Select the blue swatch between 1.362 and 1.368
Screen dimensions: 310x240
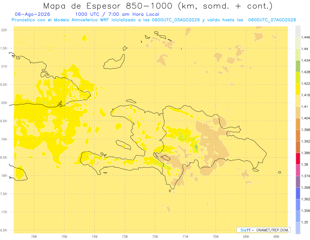point(298,193)
